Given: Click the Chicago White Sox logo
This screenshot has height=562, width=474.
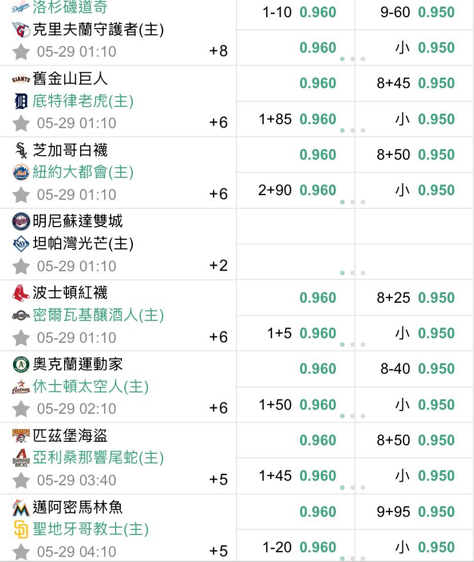Looking at the screenshot, I should coord(21,150).
